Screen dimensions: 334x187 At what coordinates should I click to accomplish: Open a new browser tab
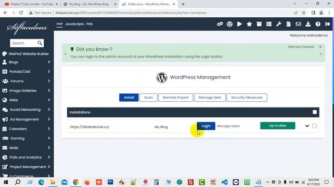183,4
